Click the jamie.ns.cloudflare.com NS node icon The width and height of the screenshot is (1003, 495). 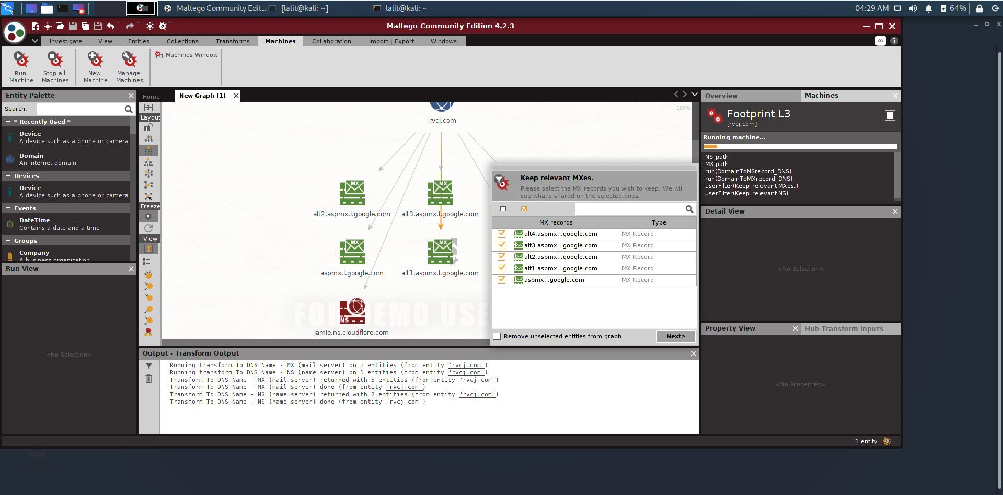(x=352, y=311)
